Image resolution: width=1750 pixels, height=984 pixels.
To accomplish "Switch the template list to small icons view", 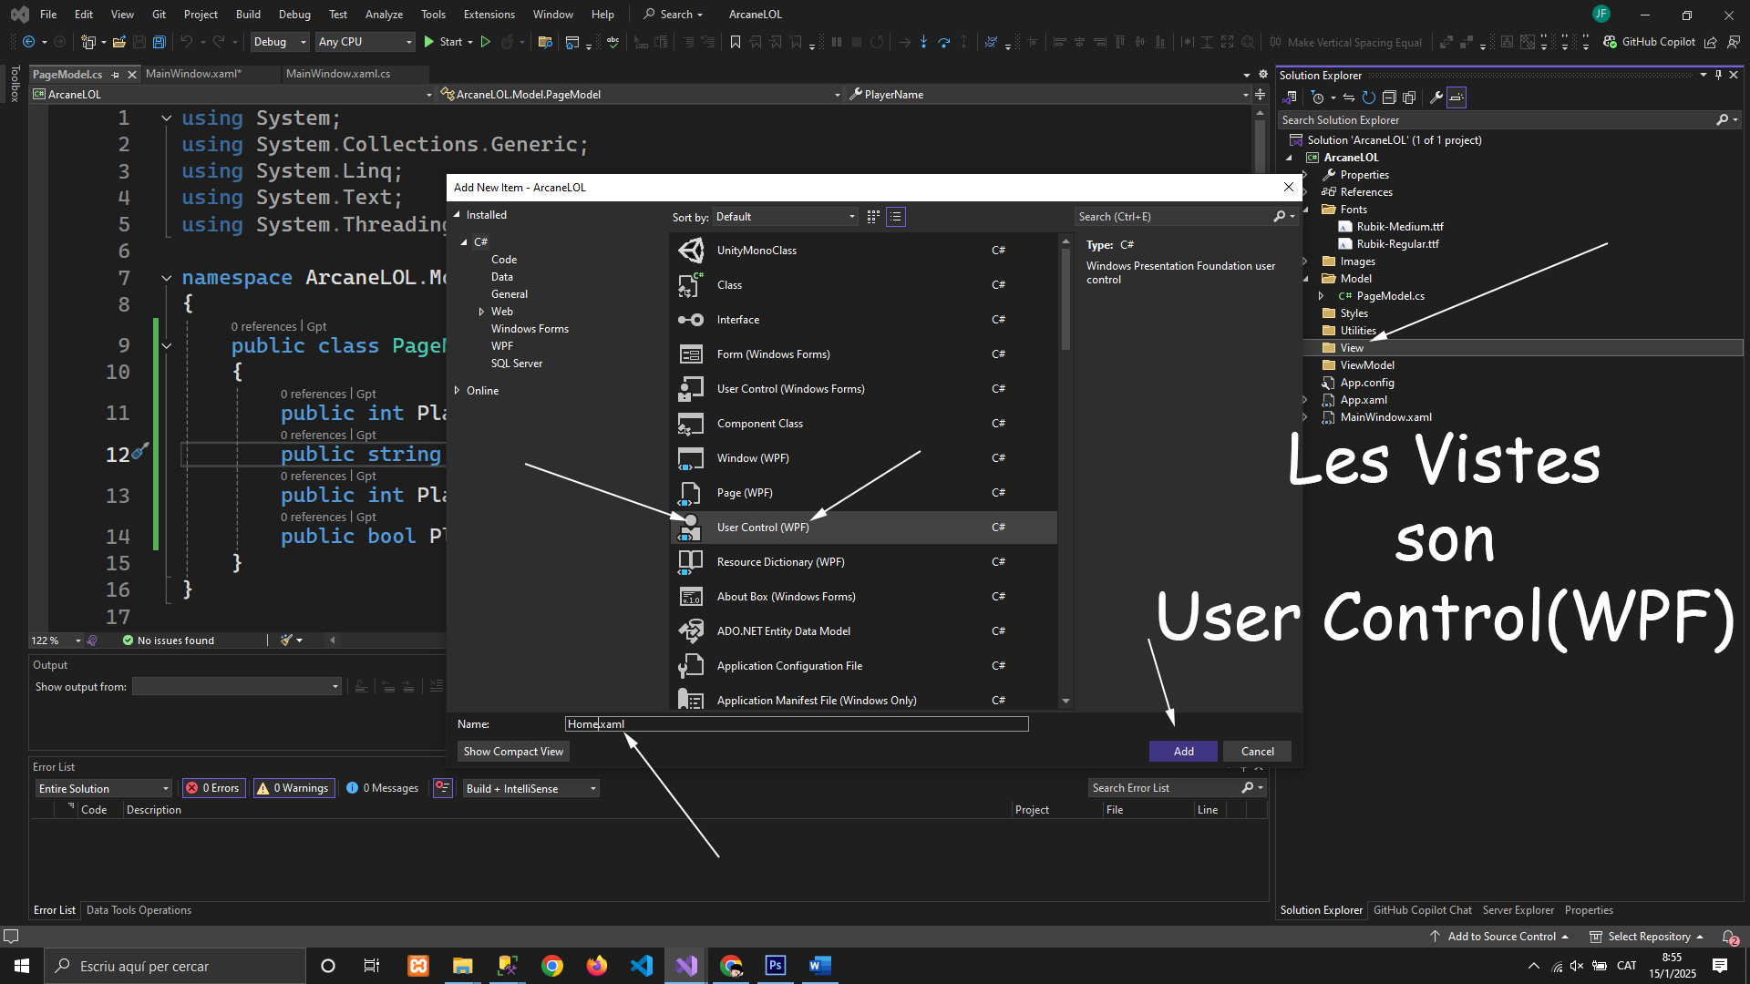I will coord(873,217).
